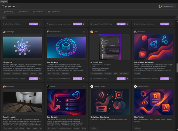Go to My Packages tab
178x131 pixels.
pyautogui.click(x=54, y=12)
